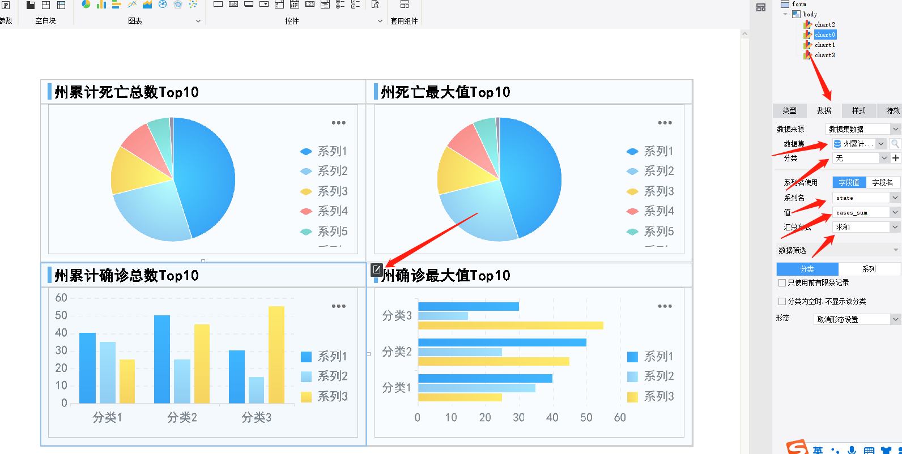Open search magnifier beside dataset dropdown
902x454 pixels.
[895, 144]
